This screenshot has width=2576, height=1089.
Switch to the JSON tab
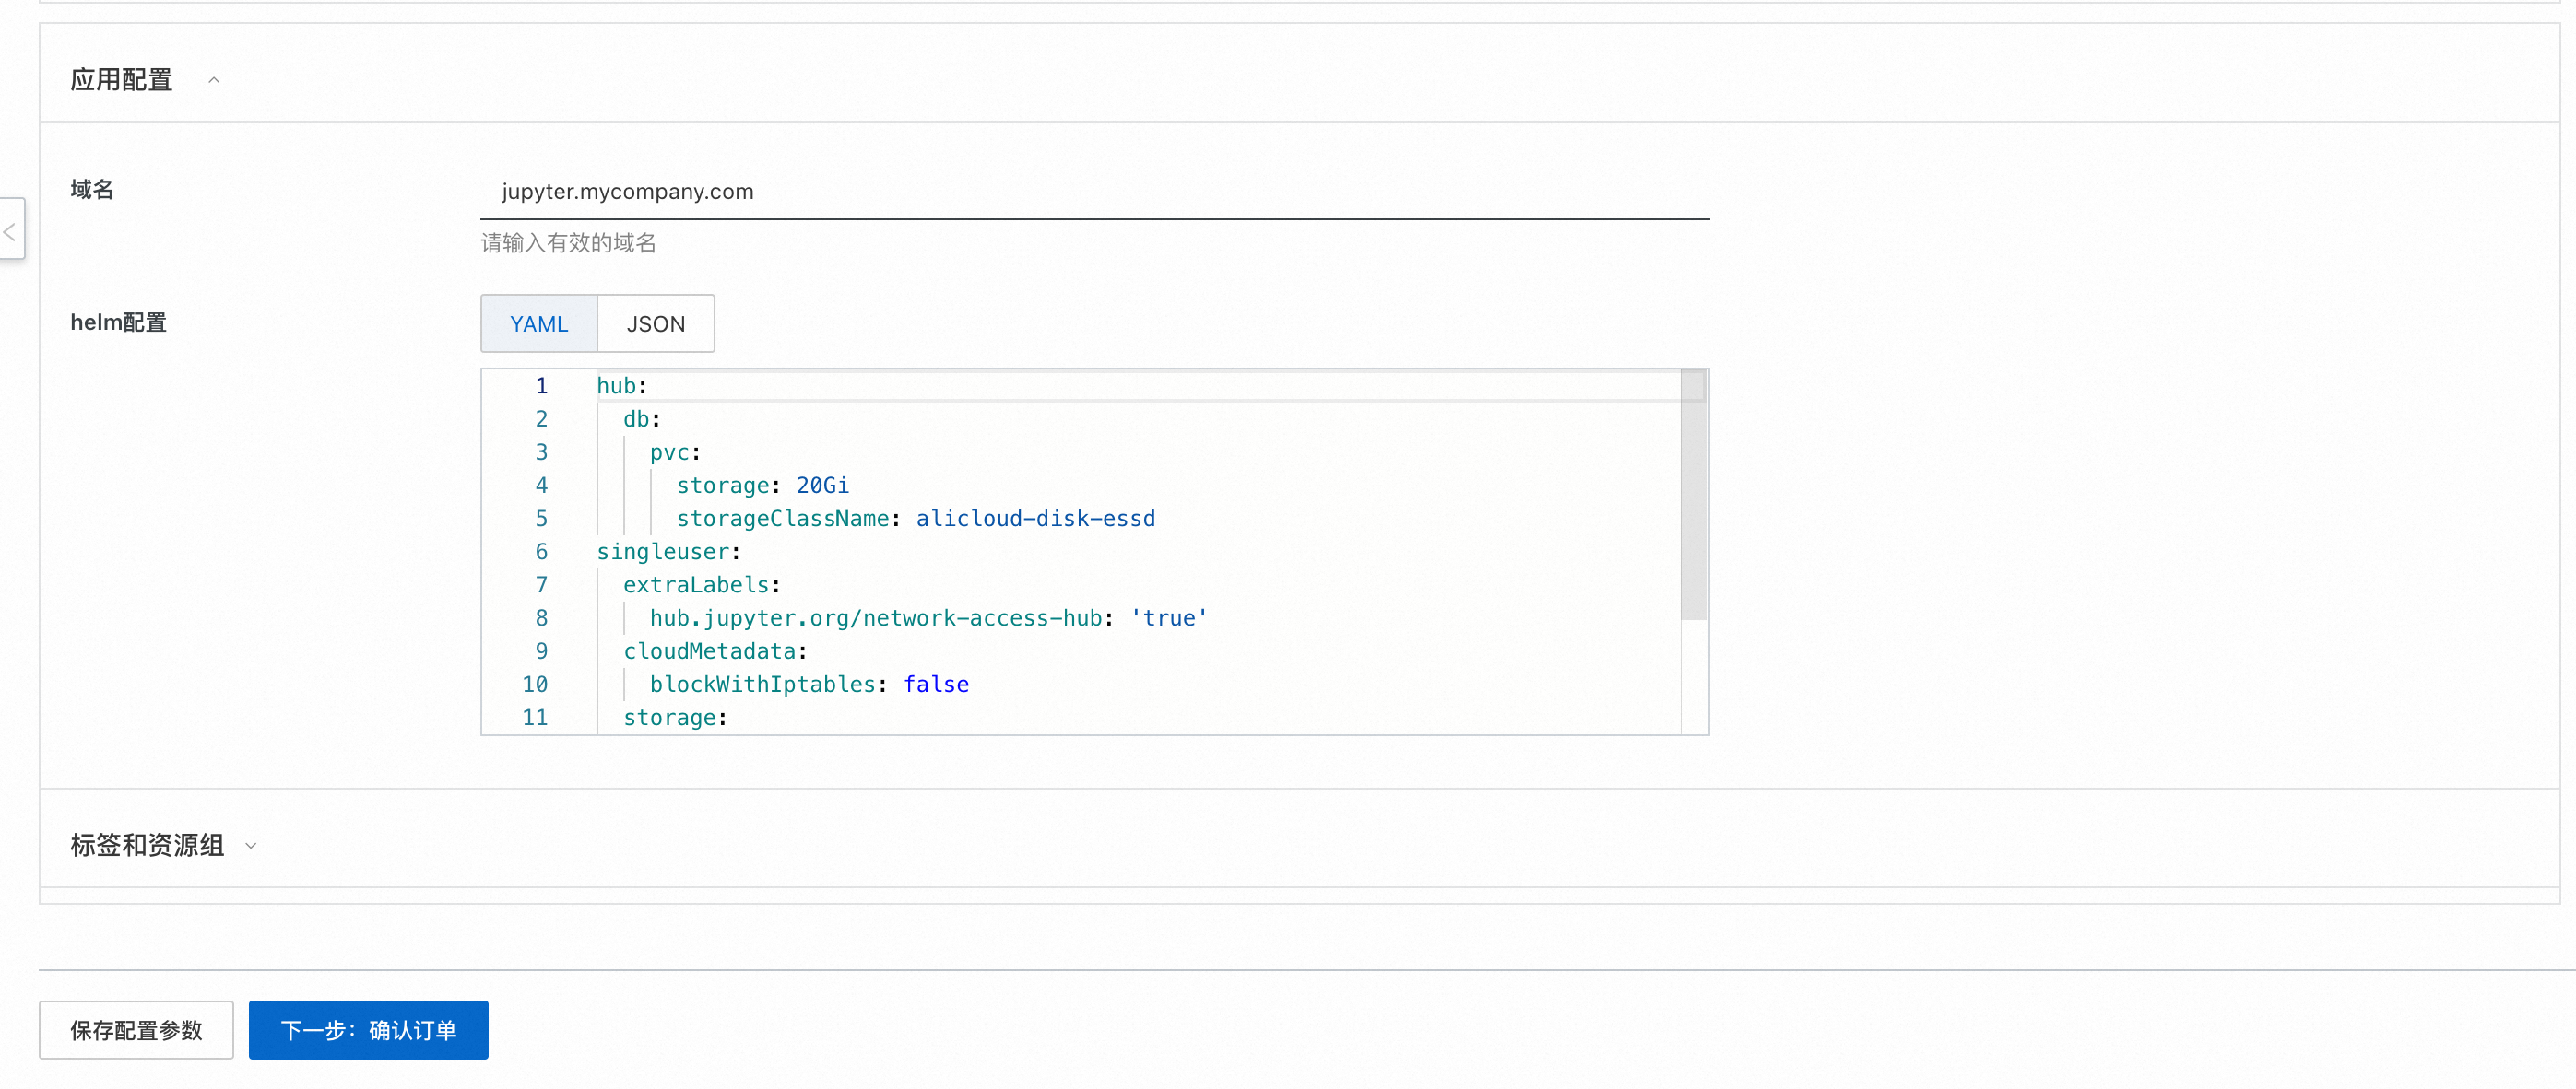click(655, 323)
